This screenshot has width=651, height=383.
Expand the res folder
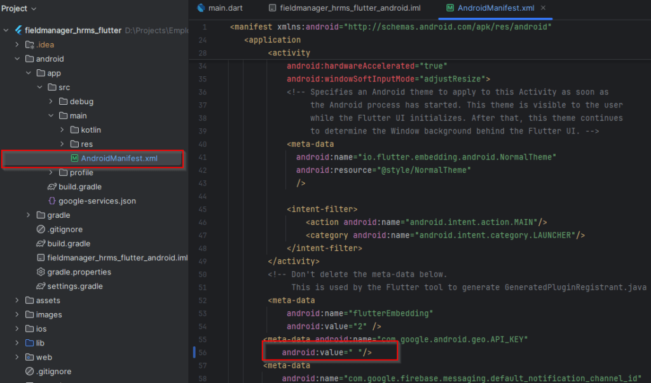pyautogui.click(x=62, y=144)
